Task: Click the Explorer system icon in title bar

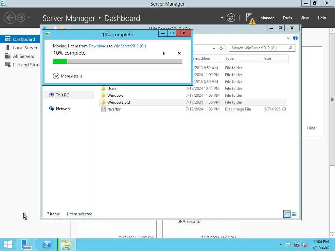Action: [x=44, y=28]
